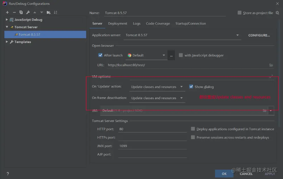Screen dimensions: 283x179
Task: Collapse Tomcat Server tree node
Action: click(x=7, y=27)
